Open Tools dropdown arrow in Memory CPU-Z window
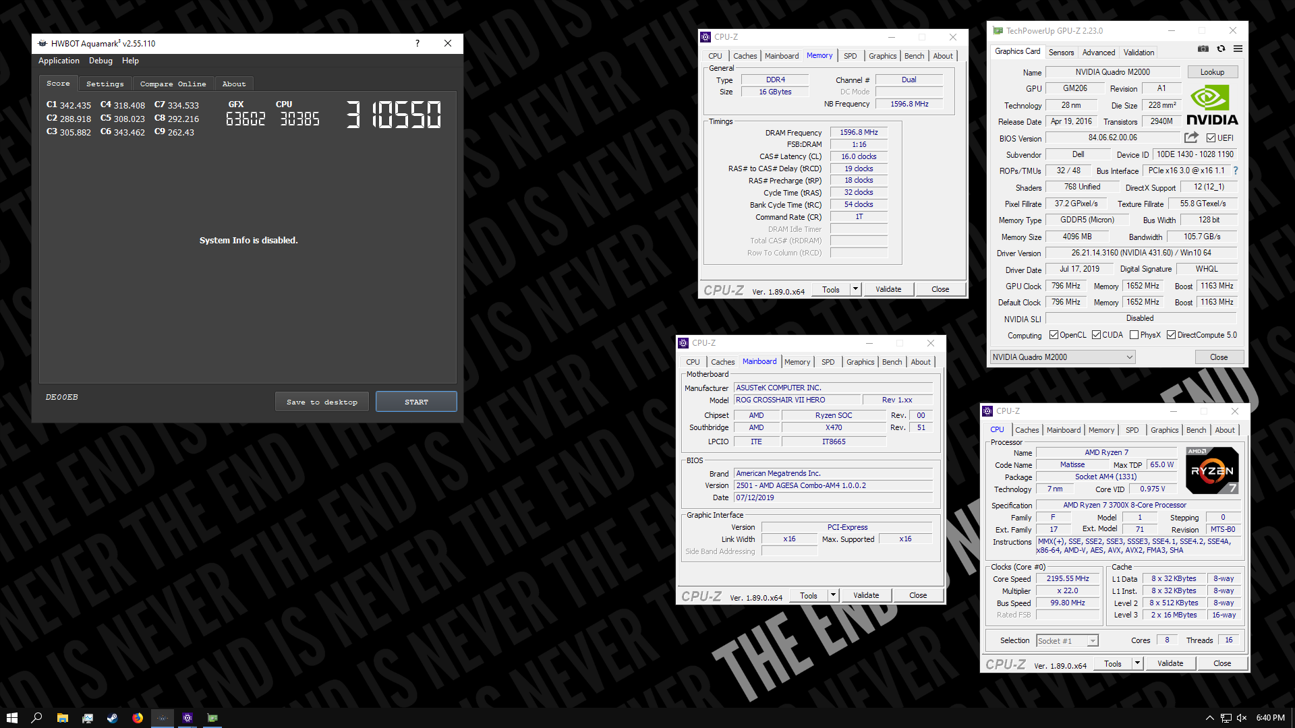1295x728 pixels. (855, 289)
